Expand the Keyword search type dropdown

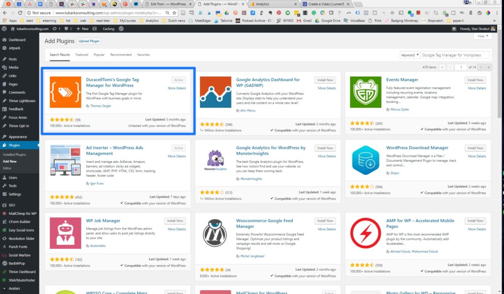pyautogui.click(x=410, y=55)
